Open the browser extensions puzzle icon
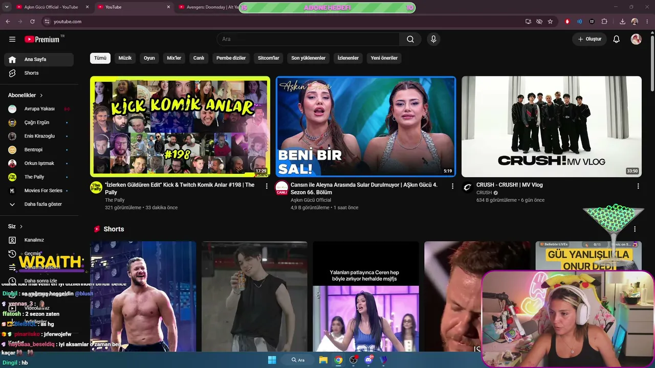655x368 pixels. pyautogui.click(x=604, y=21)
